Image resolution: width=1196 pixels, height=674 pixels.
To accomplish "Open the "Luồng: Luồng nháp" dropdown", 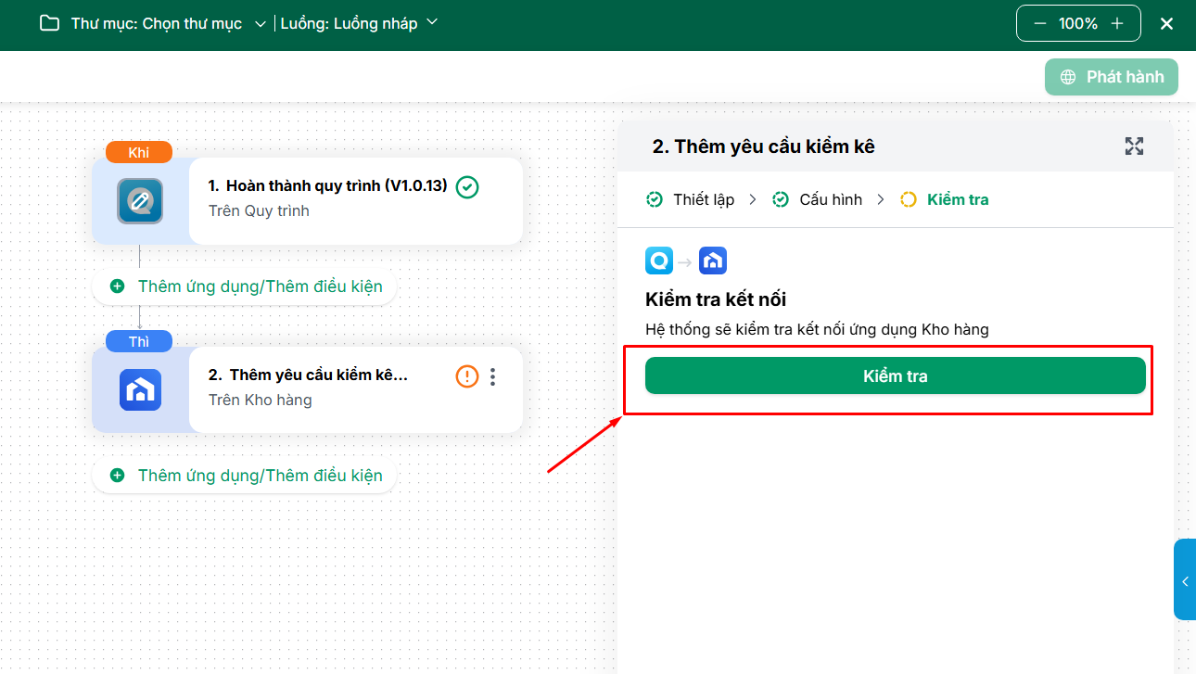I will click(359, 23).
